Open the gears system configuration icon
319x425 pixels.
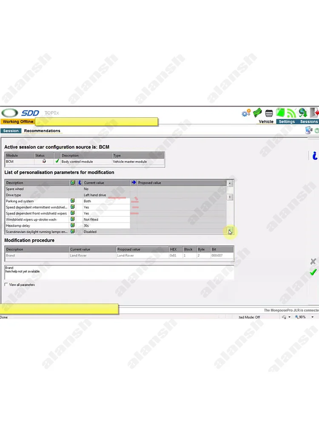pyautogui.click(x=246, y=113)
